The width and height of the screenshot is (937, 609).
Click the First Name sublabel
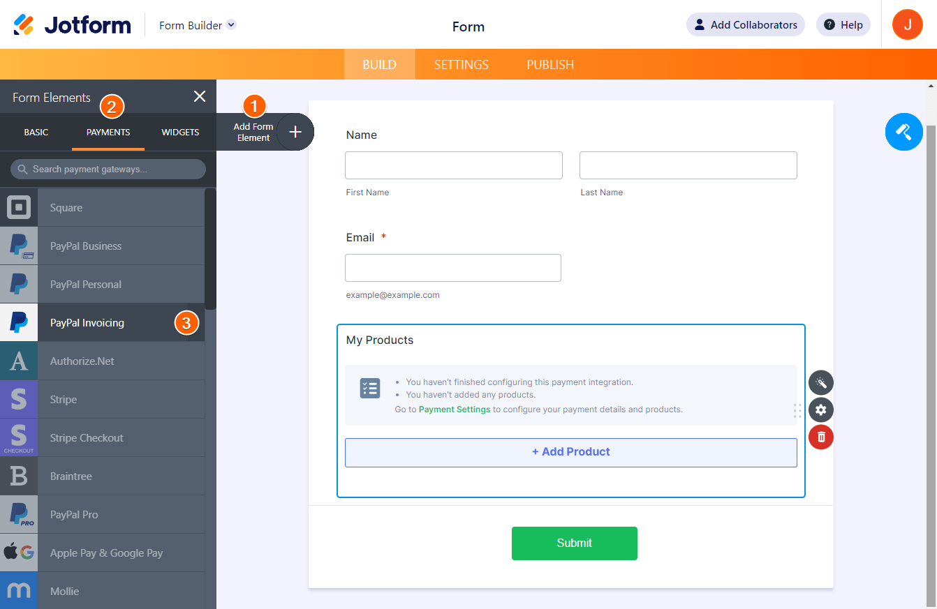click(368, 193)
